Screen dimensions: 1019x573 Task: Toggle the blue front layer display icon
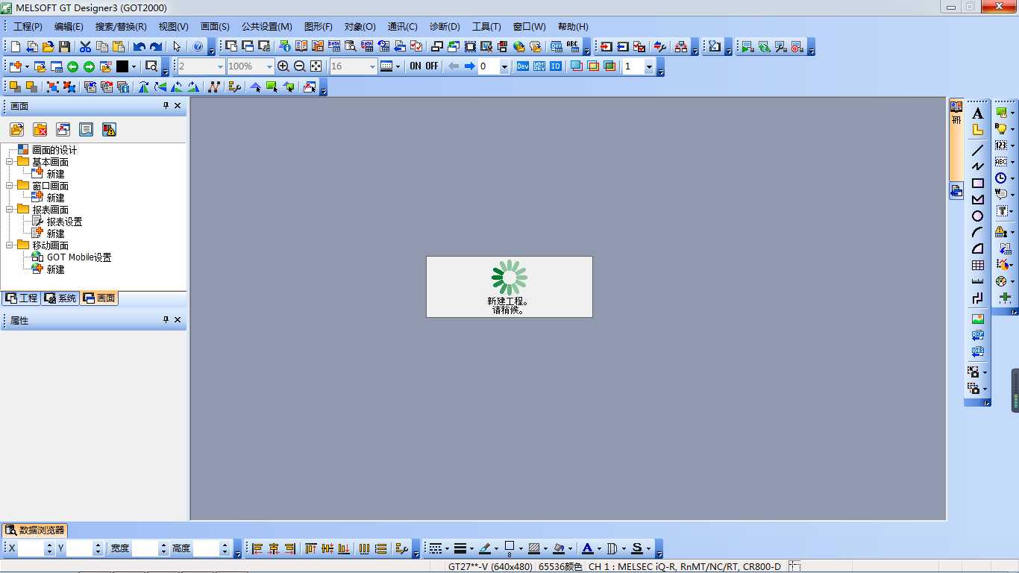pos(577,66)
